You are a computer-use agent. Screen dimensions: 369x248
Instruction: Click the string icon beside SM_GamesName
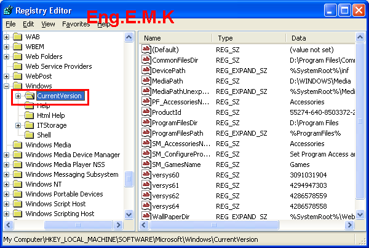pos(146,164)
